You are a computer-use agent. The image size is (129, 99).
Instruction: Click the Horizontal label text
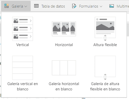point(64,45)
